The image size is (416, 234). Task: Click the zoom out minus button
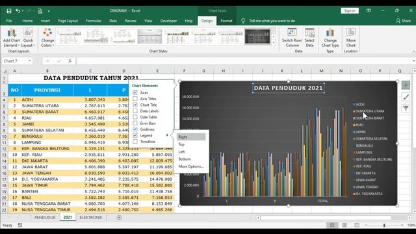(x=366, y=226)
